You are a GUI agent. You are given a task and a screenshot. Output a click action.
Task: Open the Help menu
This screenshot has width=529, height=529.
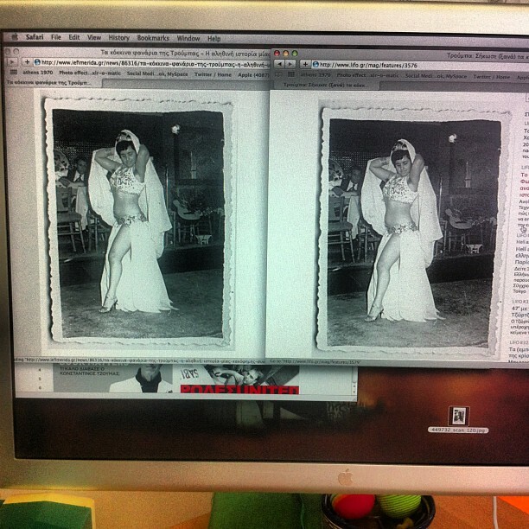tap(214, 39)
